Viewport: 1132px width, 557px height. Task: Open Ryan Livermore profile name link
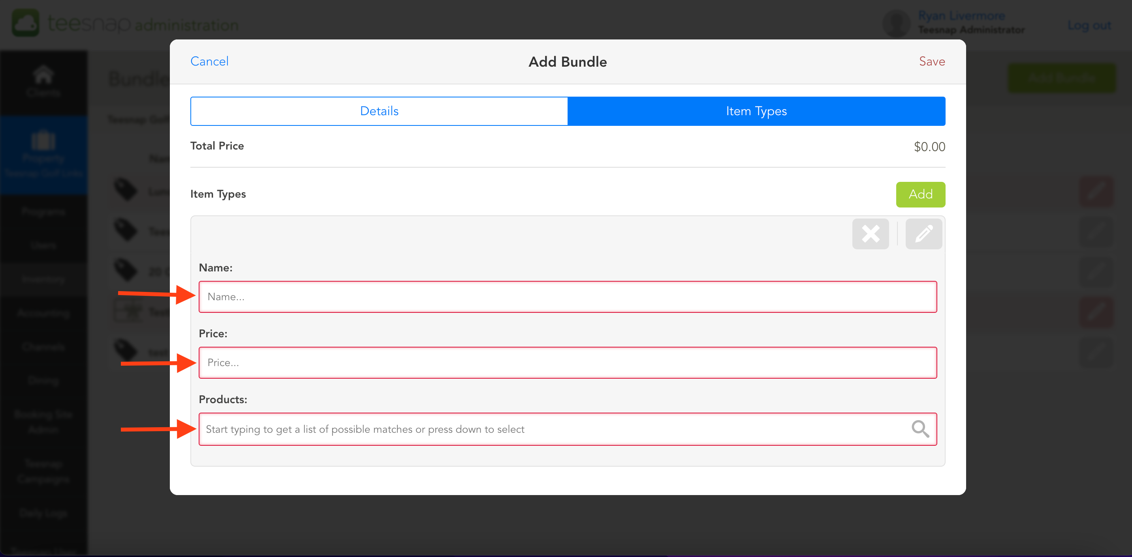(961, 16)
